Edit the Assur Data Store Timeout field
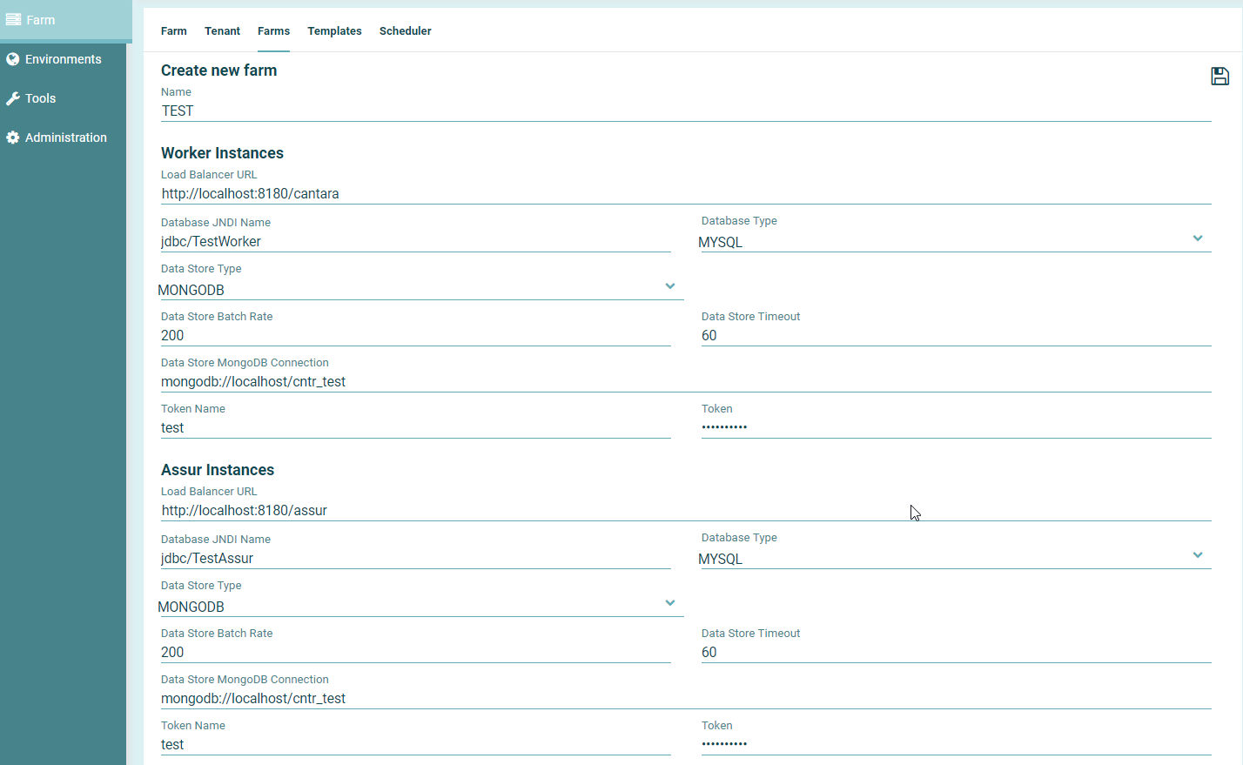The width and height of the screenshot is (1243, 765). click(x=956, y=652)
